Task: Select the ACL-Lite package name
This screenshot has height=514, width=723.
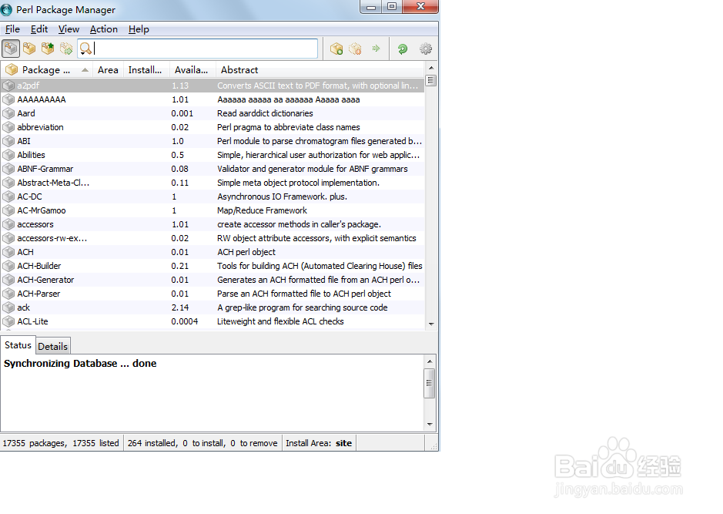Action: click(x=33, y=321)
